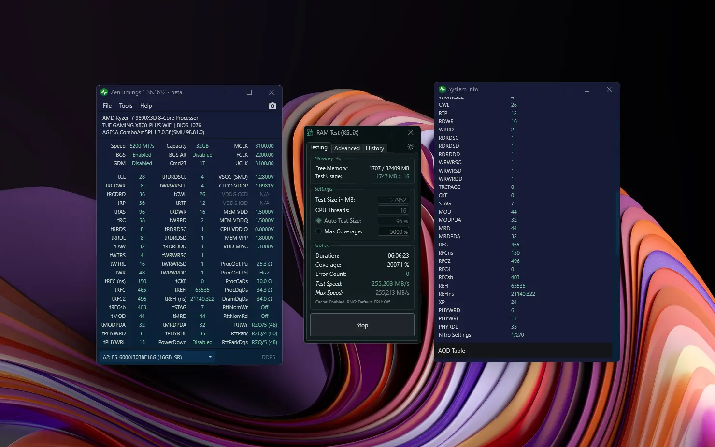Click the Error Count value 0
This screenshot has width=715, height=447.
tap(407, 274)
